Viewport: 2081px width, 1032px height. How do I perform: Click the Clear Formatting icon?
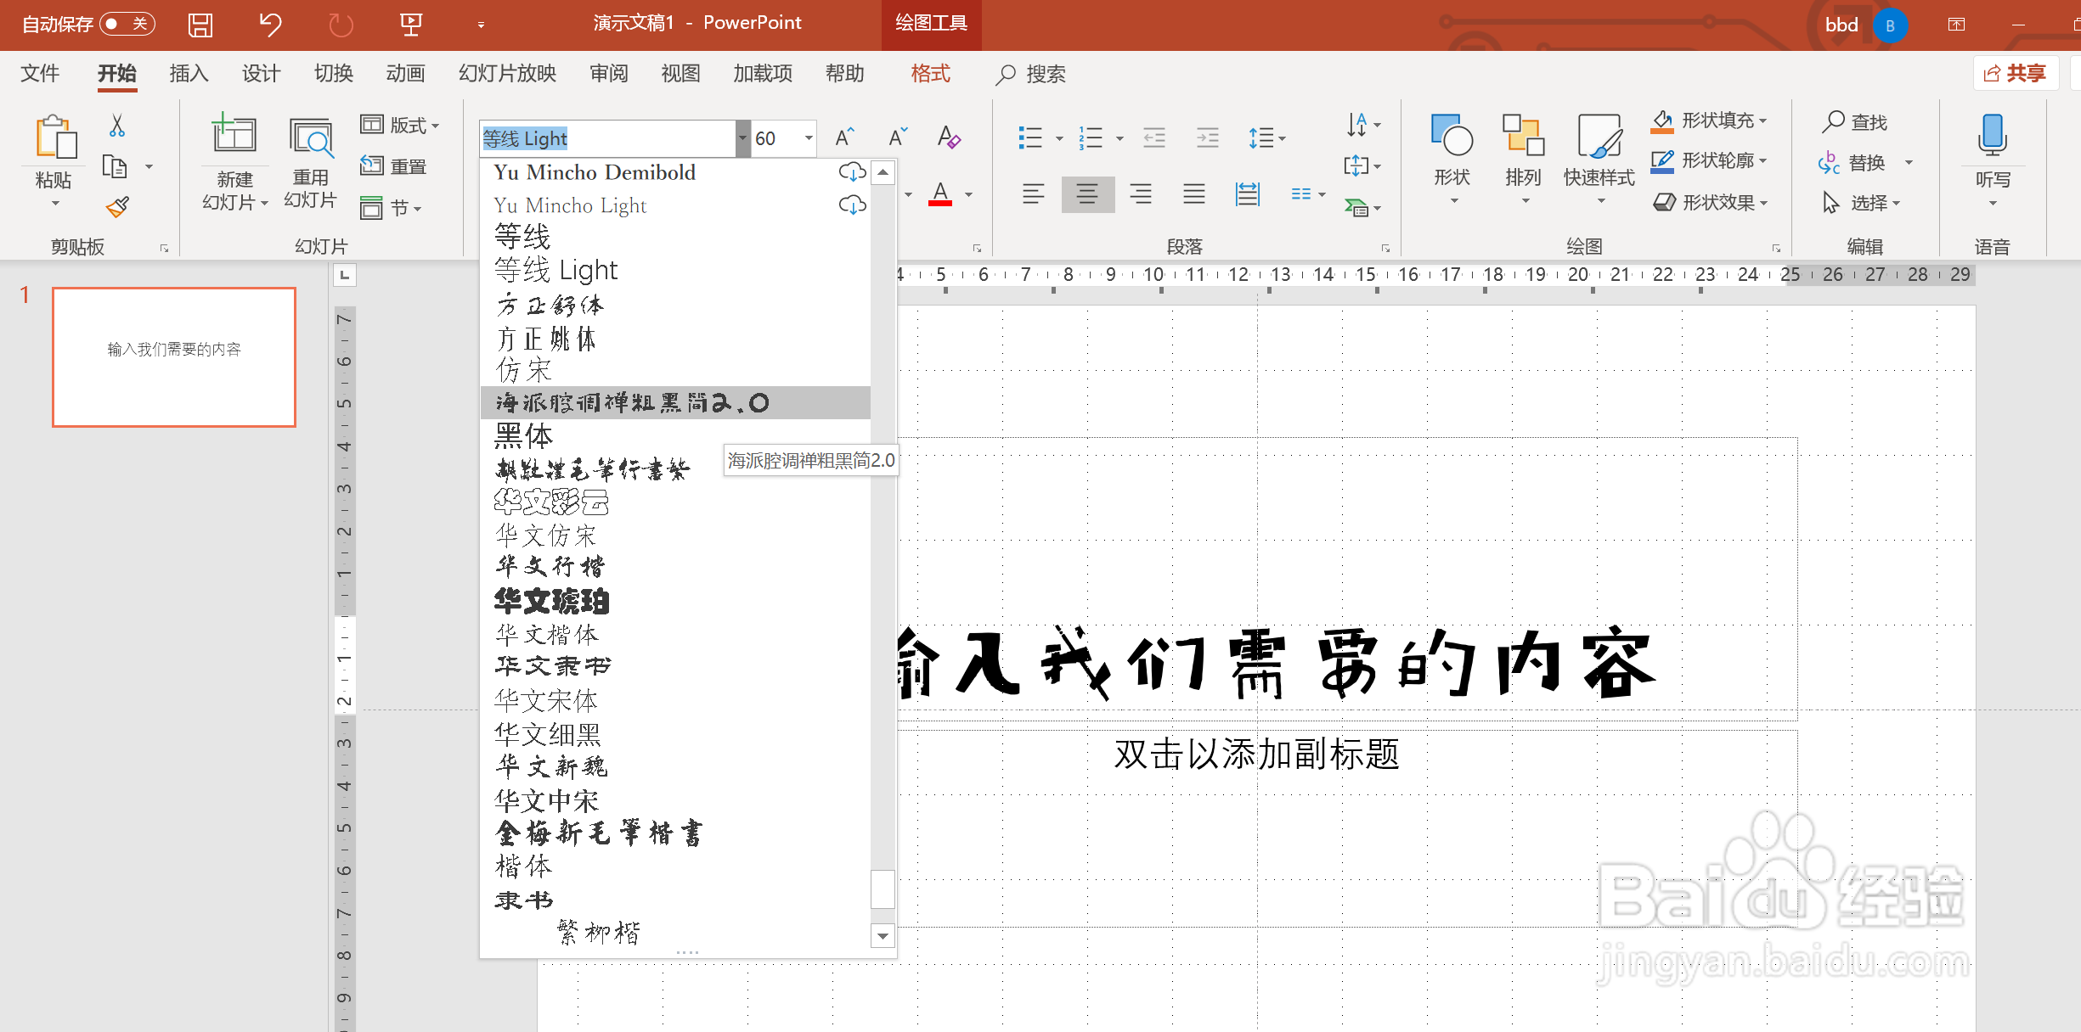[949, 137]
